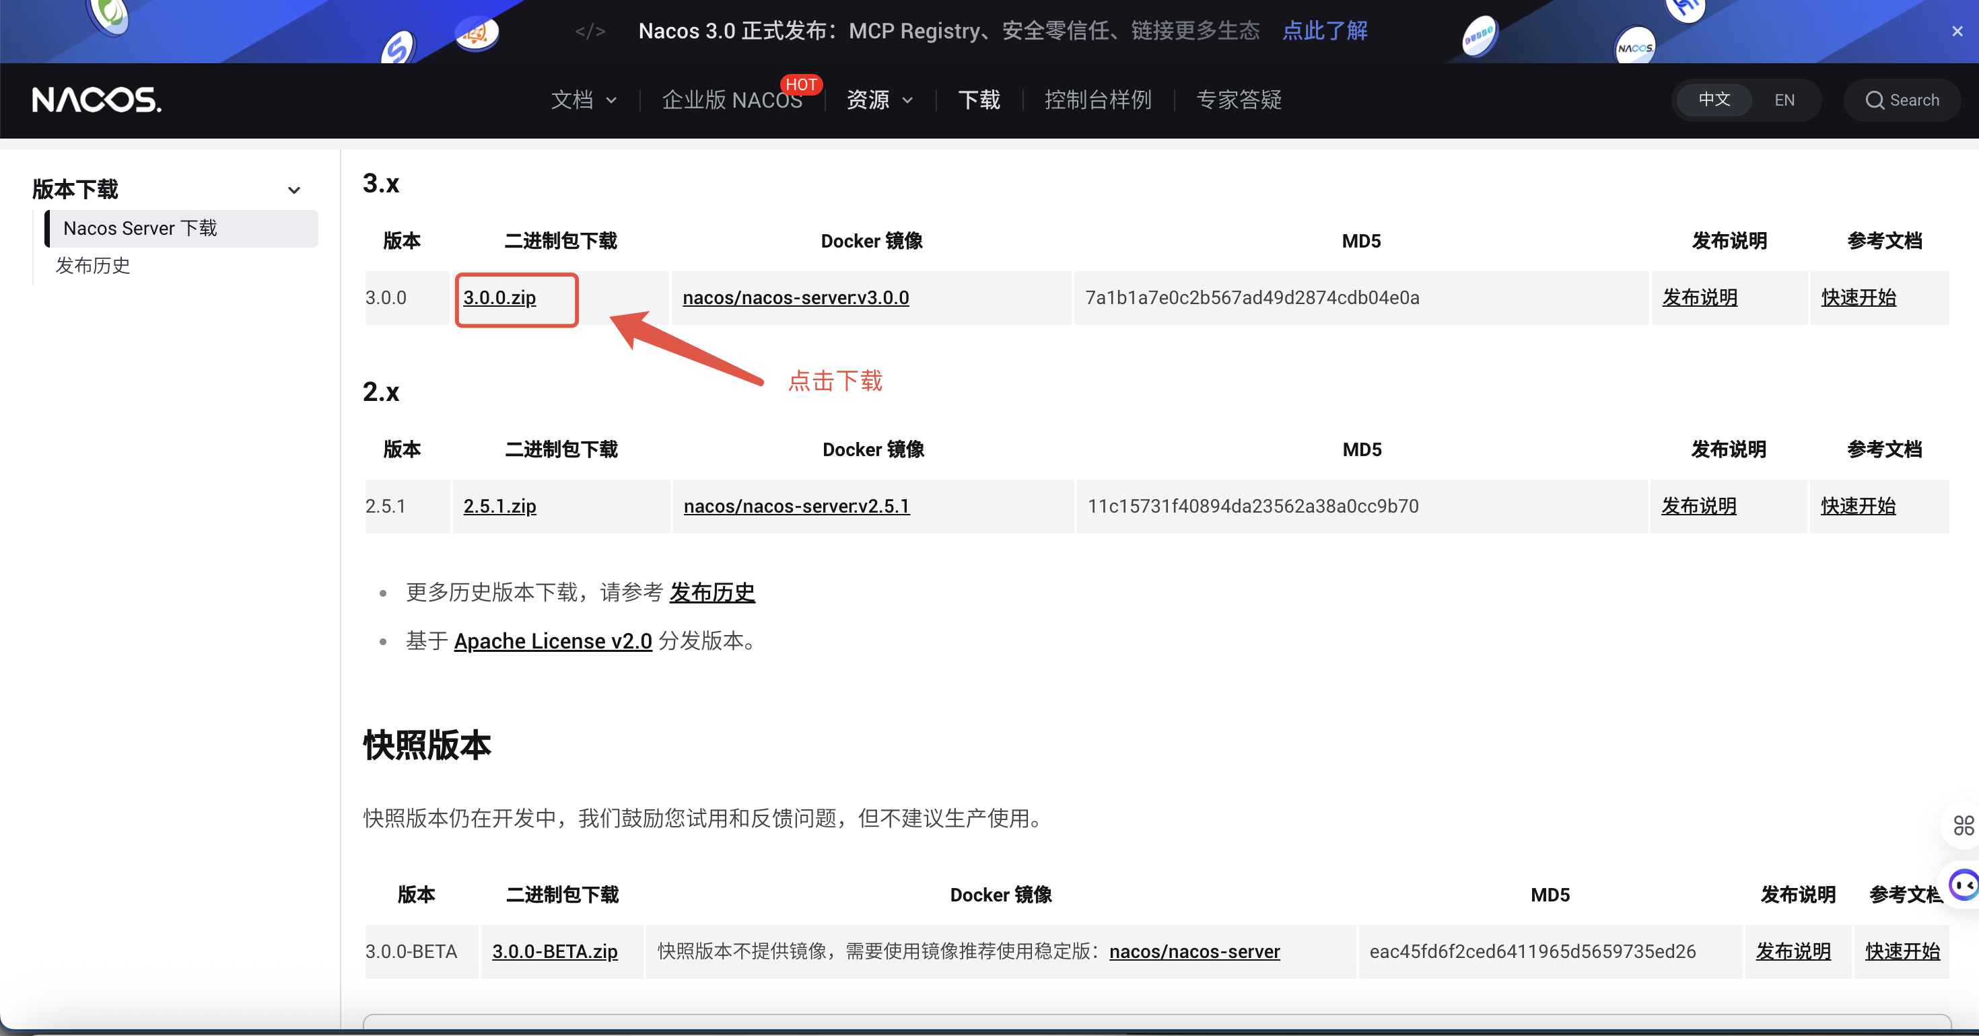
Task: Select Nacos Server 下载 in sidebar
Action: (x=181, y=228)
